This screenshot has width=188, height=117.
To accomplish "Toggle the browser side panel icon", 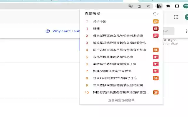I will [177, 6].
